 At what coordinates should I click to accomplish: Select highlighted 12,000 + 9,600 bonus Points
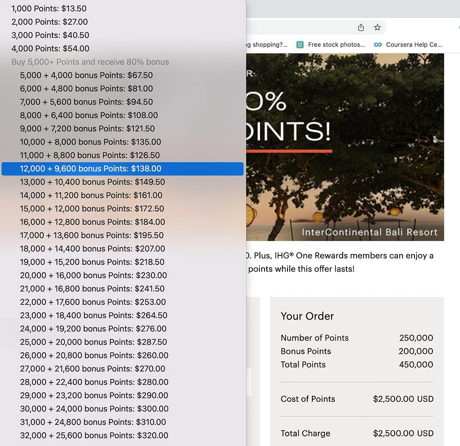(x=123, y=168)
